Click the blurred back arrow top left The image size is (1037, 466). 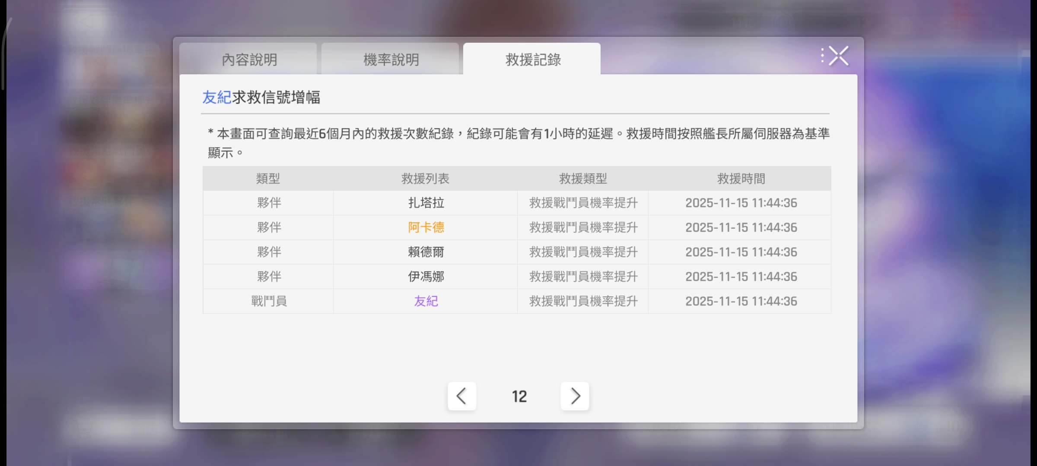pyautogui.click(x=86, y=22)
